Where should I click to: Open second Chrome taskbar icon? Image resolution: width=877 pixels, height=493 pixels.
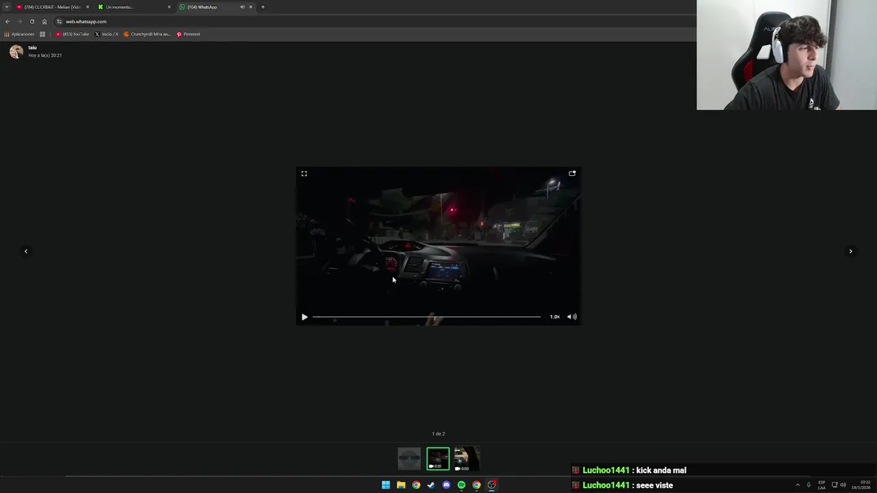(476, 485)
